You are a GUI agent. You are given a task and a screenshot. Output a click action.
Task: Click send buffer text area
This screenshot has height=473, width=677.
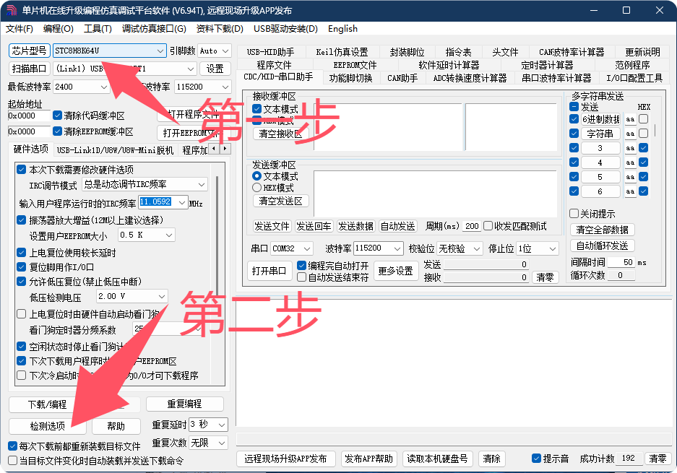(435, 194)
